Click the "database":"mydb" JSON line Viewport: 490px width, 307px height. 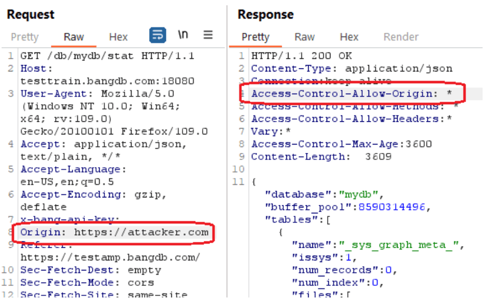coord(324,194)
